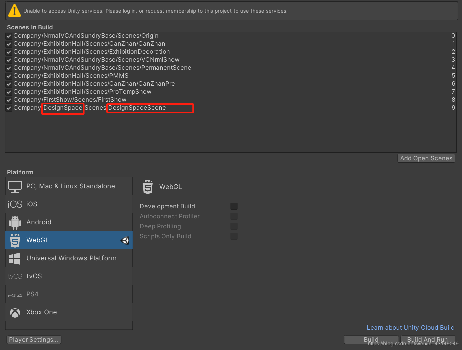
Task: Select the PermanentScene scene path text
Action: tap(102, 68)
